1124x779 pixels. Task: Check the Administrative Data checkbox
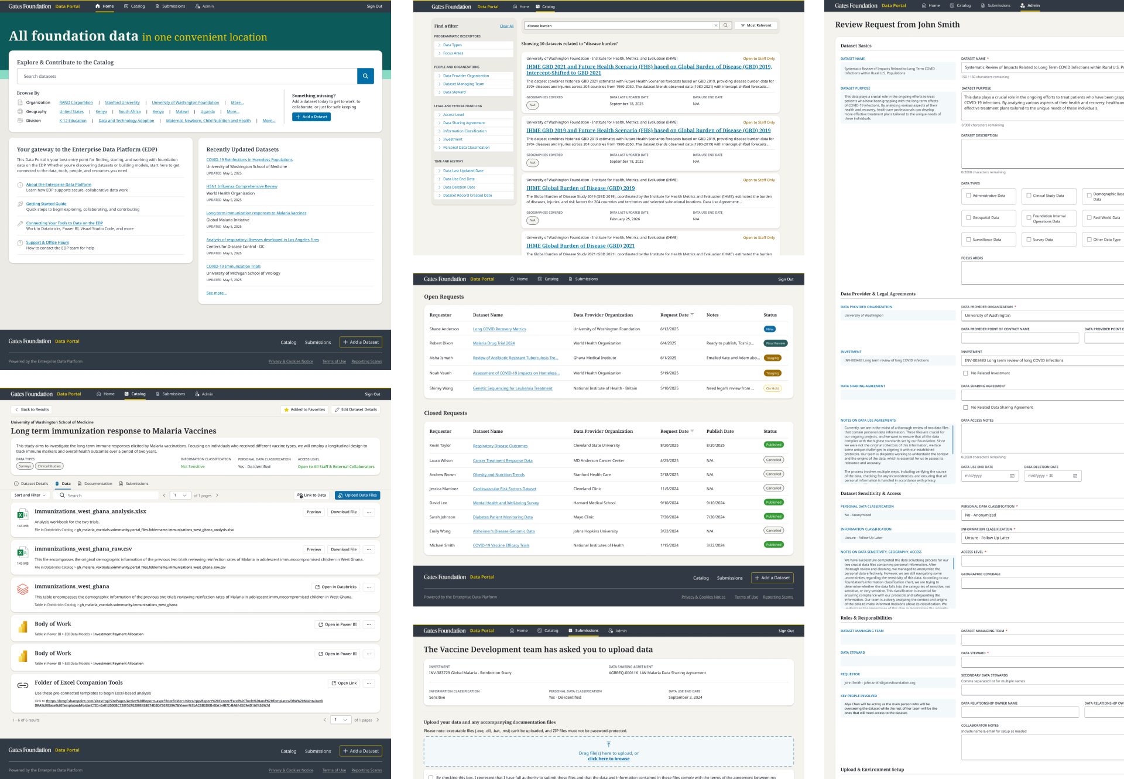(x=968, y=196)
